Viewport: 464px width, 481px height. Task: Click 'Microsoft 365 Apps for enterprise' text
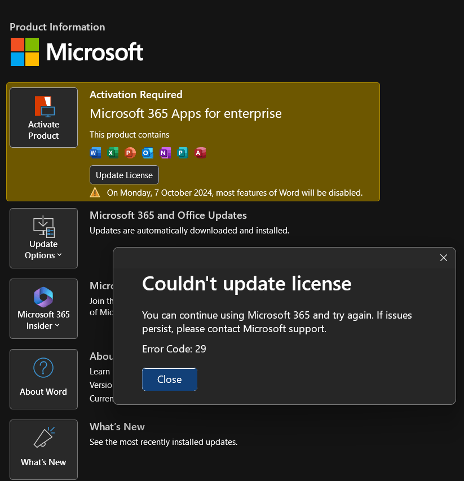pyautogui.click(x=185, y=113)
